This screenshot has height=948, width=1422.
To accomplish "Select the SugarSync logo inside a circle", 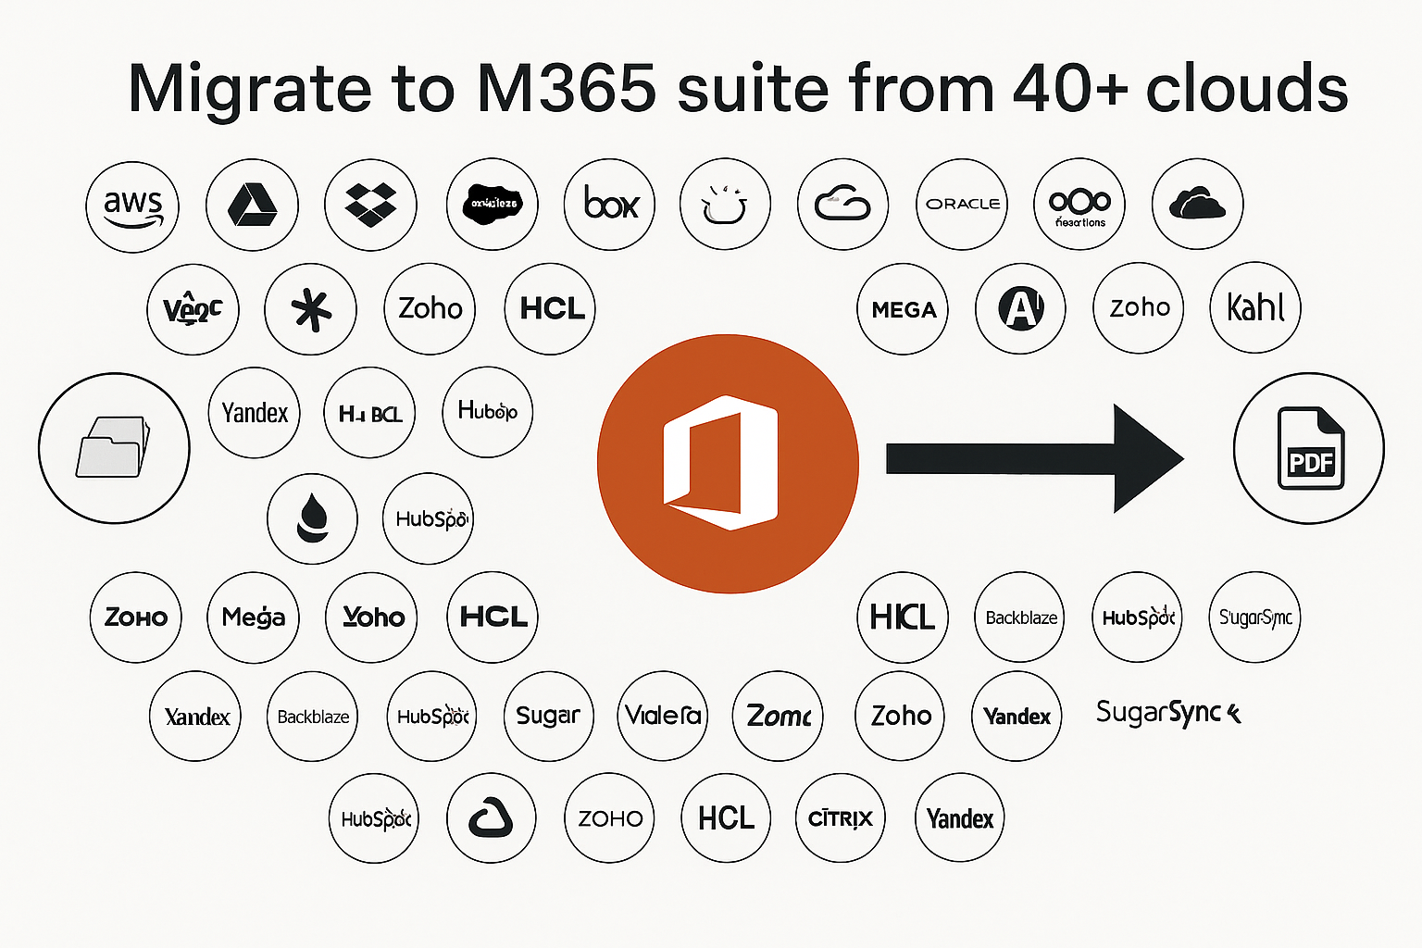I will [x=1255, y=617].
